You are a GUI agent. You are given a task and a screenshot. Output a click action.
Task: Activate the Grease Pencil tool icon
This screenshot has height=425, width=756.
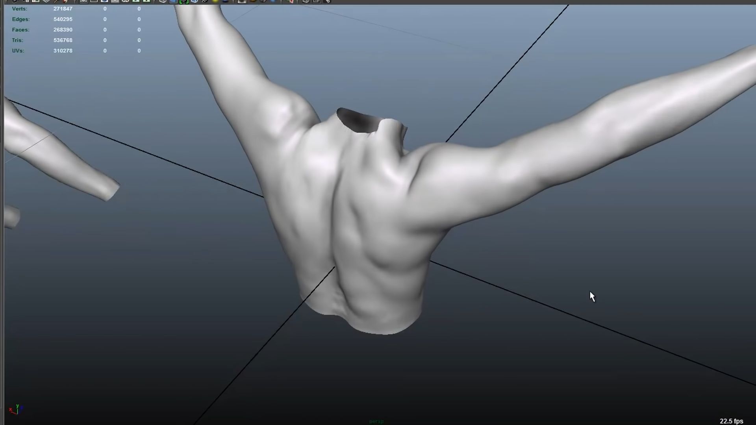tap(65, 1)
